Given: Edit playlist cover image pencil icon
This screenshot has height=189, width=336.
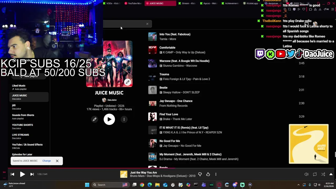Looking at the screenshot, I should 128,82.
